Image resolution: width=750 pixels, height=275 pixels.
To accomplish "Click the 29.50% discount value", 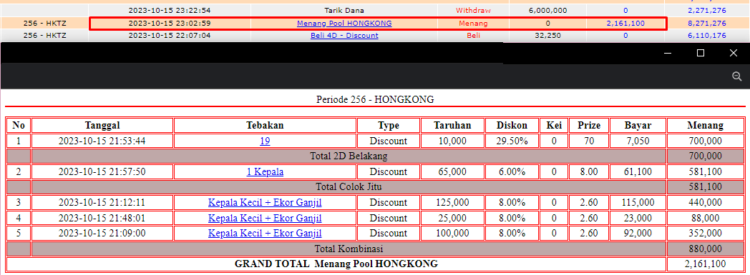I will (x=512, y=141).
